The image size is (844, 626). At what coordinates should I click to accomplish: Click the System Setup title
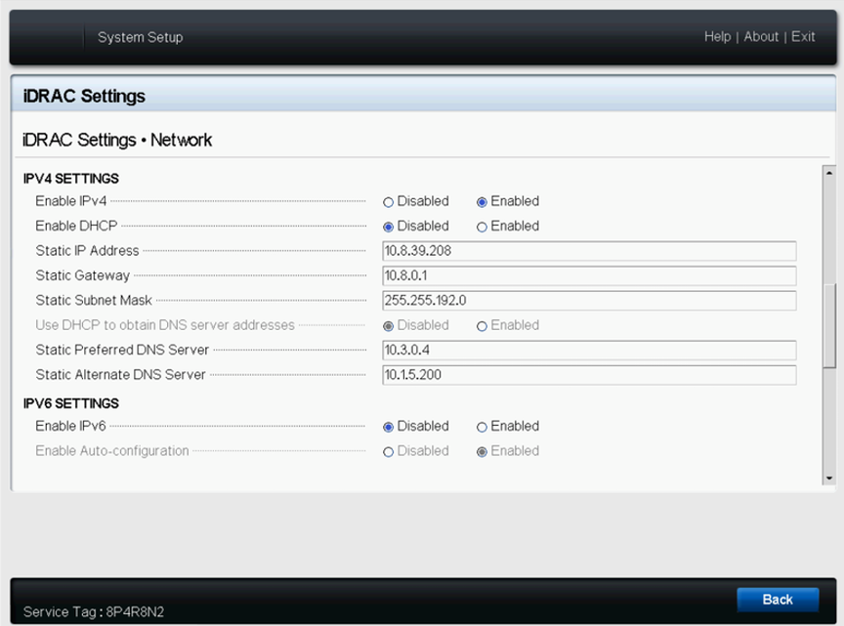tap(140, 37)
